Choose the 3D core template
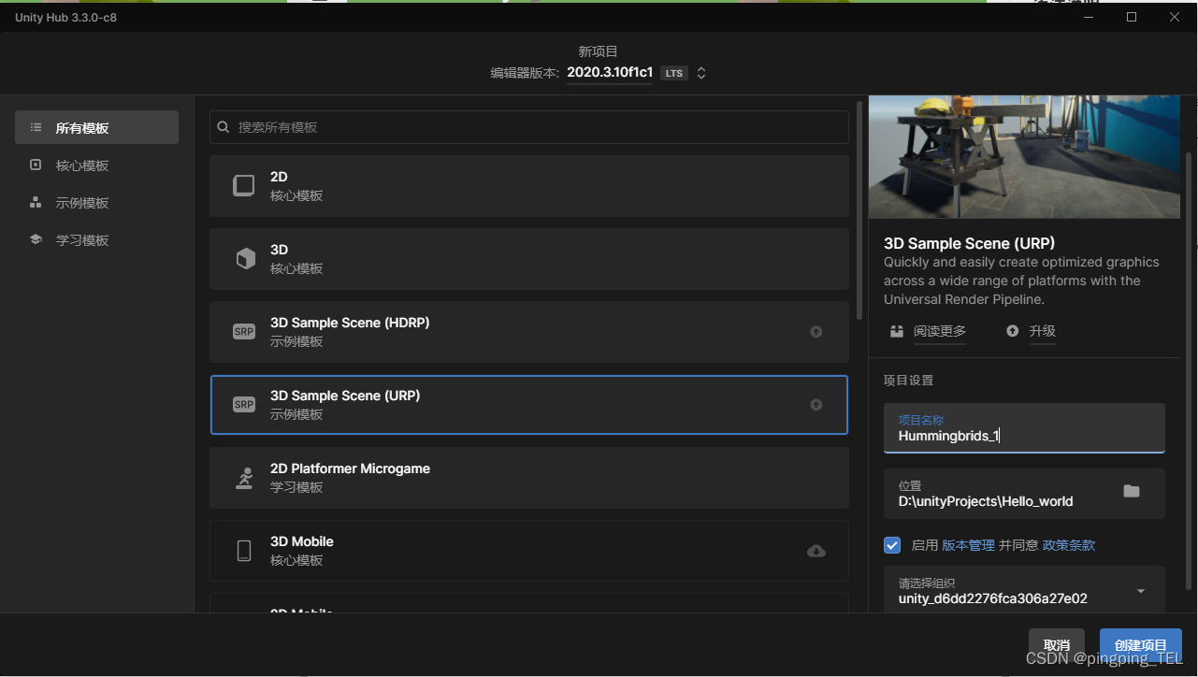1198x677 pixels. point(529,259)
